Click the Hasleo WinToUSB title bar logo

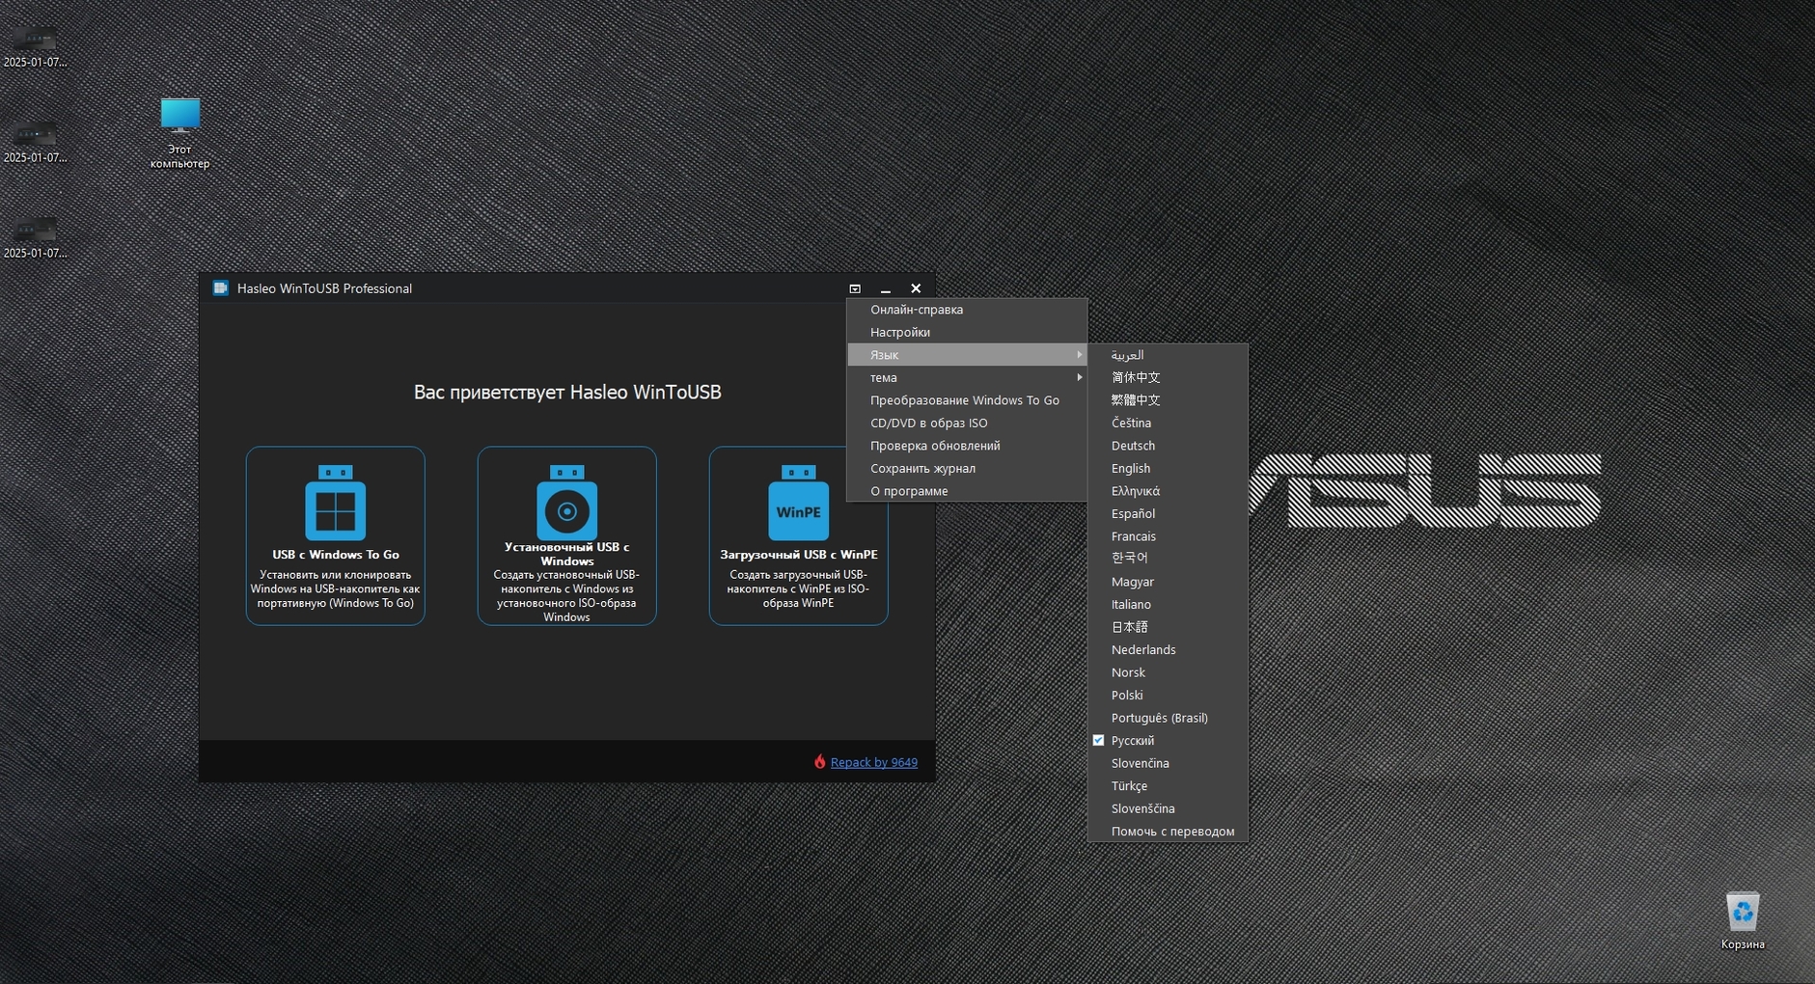point(220,288)
